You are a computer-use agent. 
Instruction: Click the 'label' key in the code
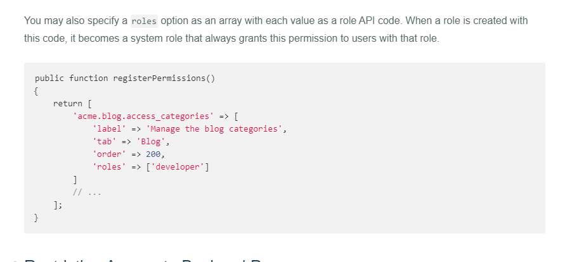click(109, 129)
